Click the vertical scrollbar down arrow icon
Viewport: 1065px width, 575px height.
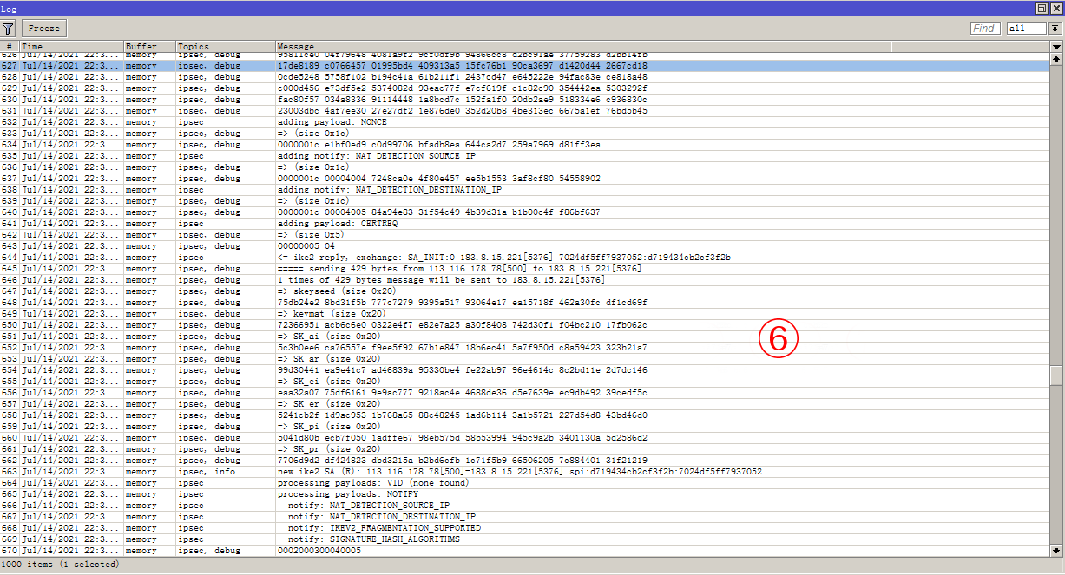coord(1058,549)
